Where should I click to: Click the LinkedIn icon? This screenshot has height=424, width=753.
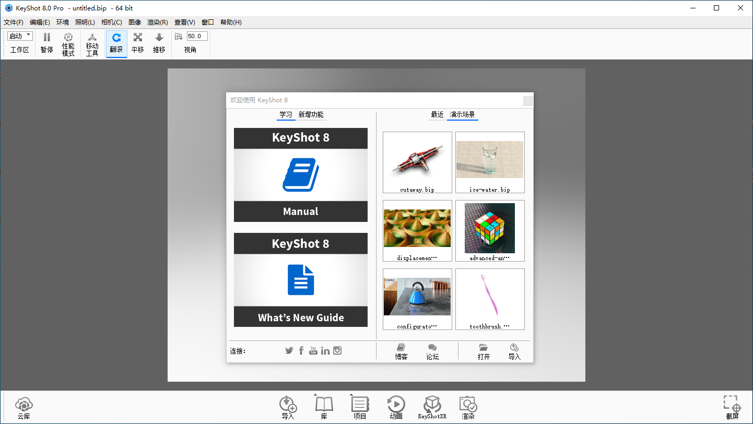(x=325, y=350)
